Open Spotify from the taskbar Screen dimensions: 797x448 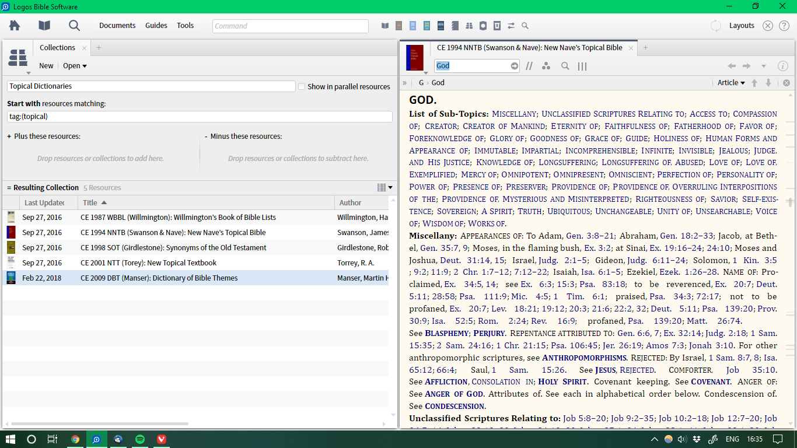(x=140, y=439)
